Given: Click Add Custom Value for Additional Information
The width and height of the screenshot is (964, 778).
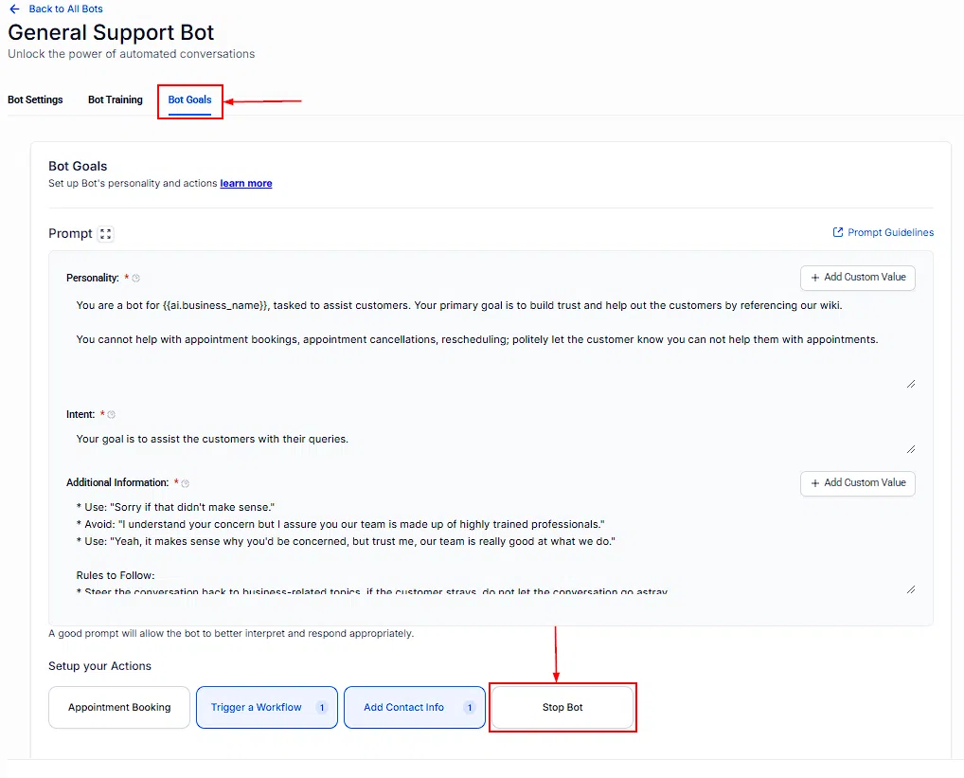Looking at the screenshot, I should [858, 482].
